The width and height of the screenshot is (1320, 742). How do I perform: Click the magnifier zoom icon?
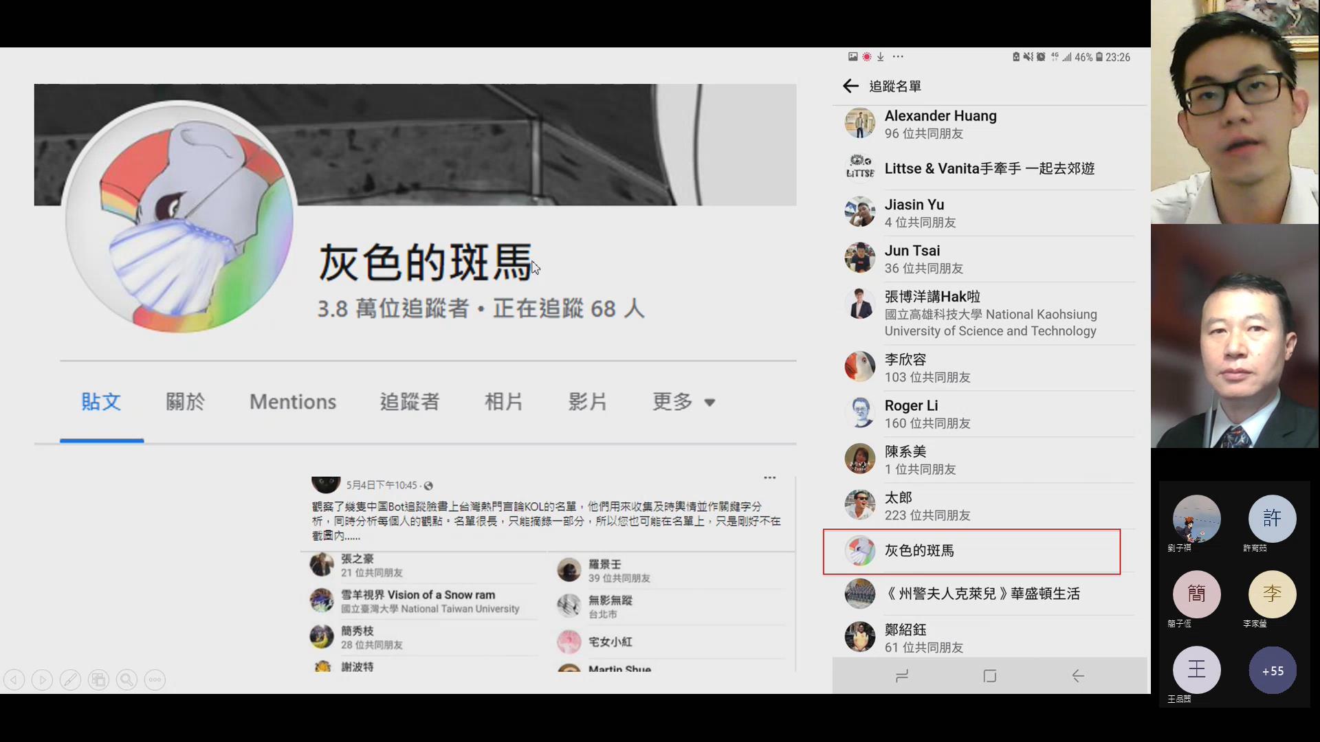tap(126, 679)
